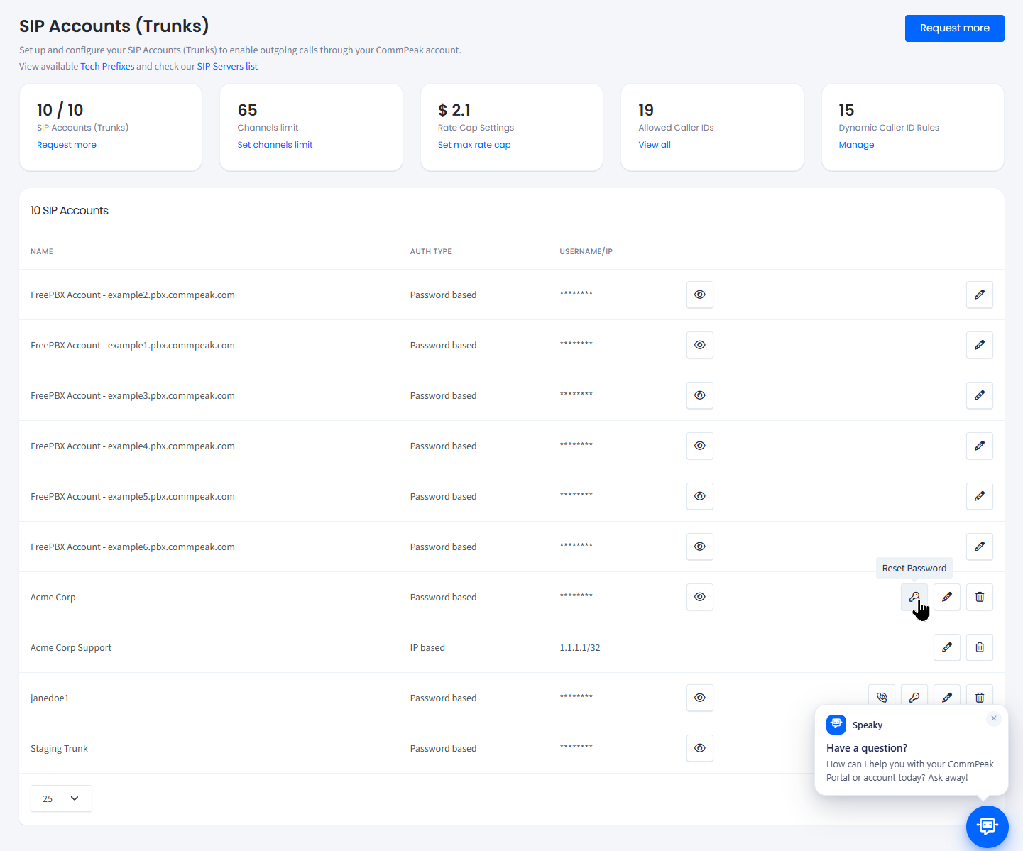Delete Acme Corp Support account

979,647
